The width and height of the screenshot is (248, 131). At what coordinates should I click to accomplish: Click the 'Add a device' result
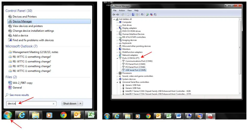(x=20, y=36)
